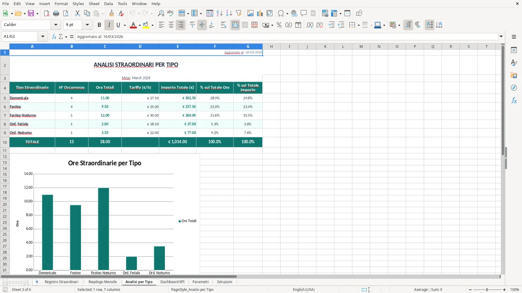
Task: Open the Underline style dropdown arrow
Action: pyautogui.click(x=124, y=25)
